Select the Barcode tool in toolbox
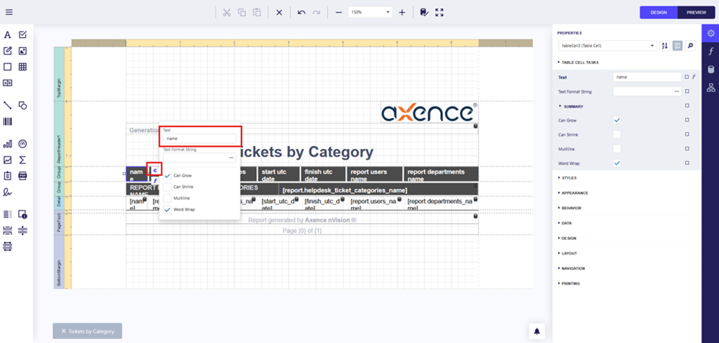 (x=8, y=122)
